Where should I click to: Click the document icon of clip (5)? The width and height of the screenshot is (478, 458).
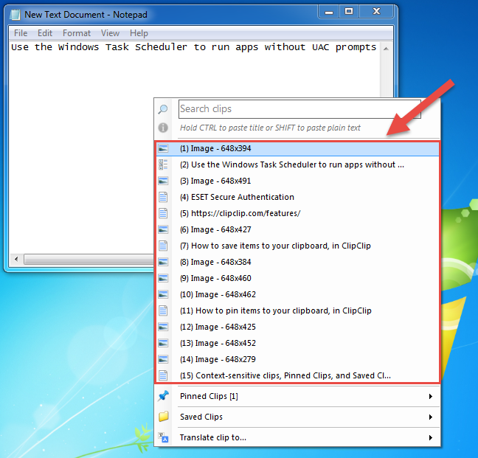click(163, 213)
